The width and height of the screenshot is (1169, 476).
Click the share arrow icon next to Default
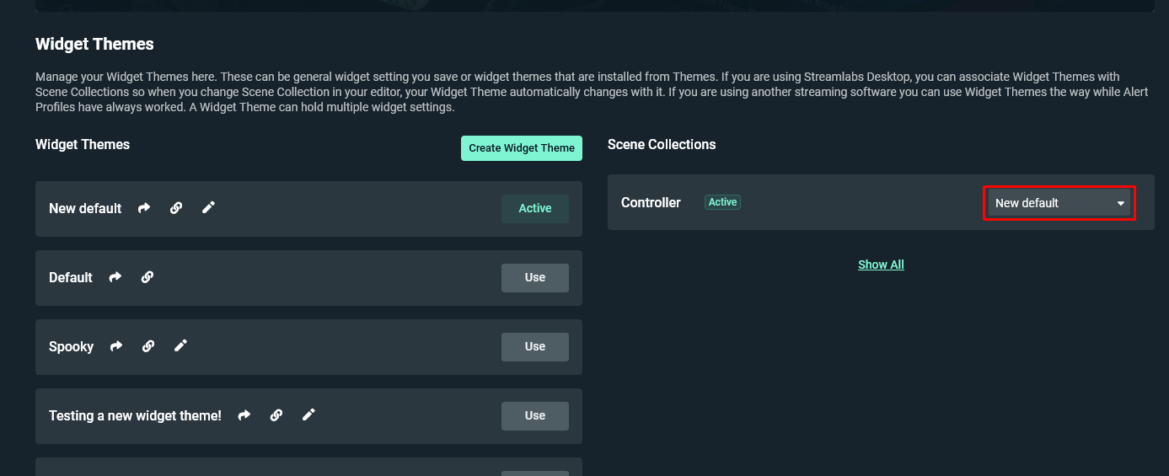(x=115, y=277)
